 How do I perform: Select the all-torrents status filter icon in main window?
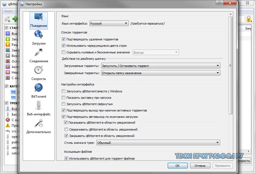pos(8,33)
